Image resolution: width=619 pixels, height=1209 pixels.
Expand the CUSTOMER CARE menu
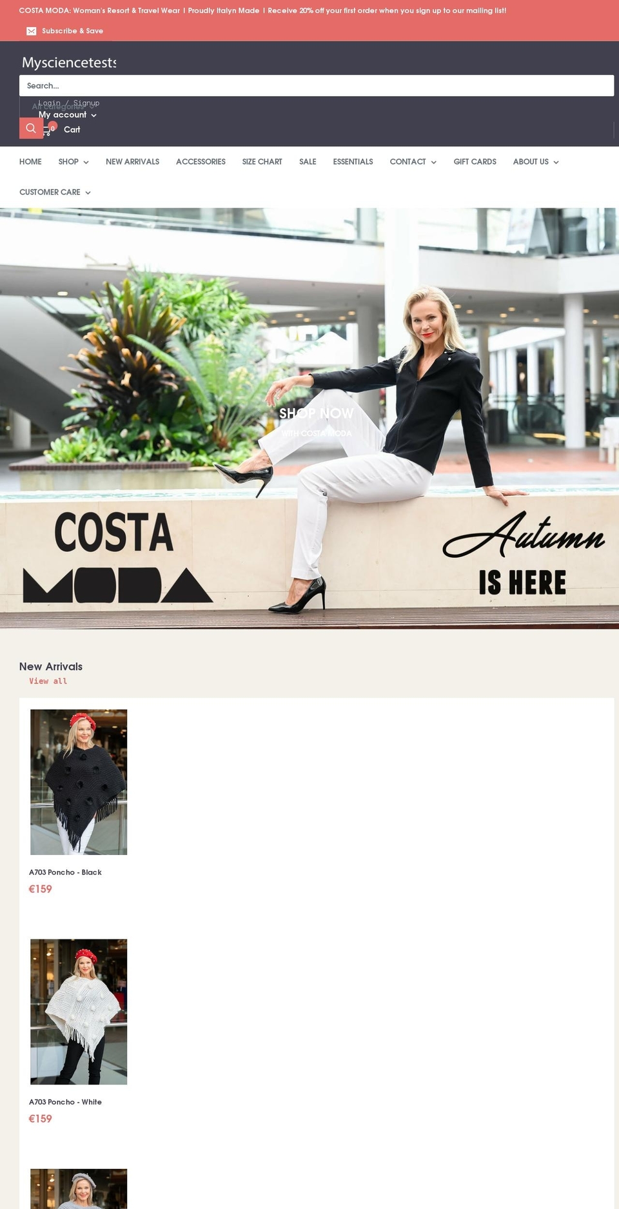(x=55, y=192)
